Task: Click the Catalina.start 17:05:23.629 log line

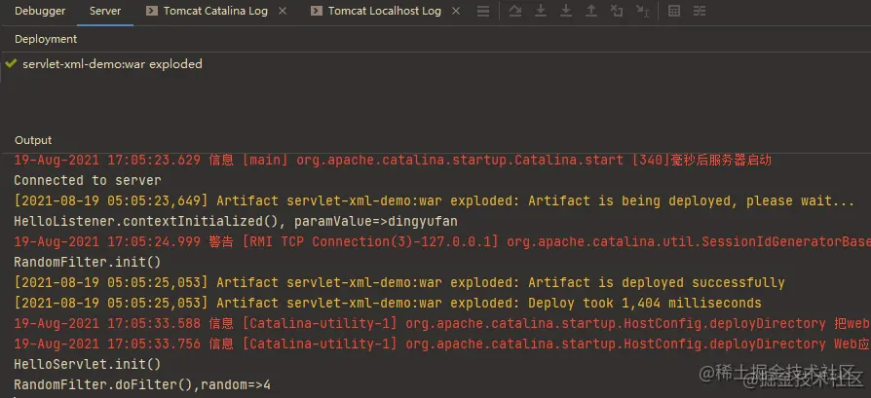Action: click(x=393, y=161)
